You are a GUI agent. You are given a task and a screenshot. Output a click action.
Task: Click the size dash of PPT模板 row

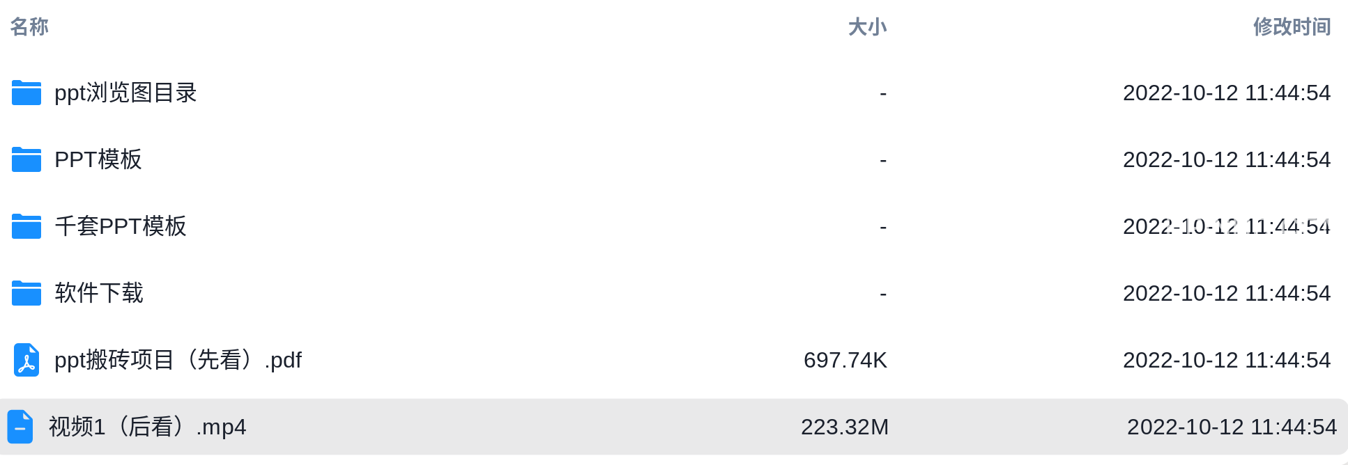click(x=883, y=160)
